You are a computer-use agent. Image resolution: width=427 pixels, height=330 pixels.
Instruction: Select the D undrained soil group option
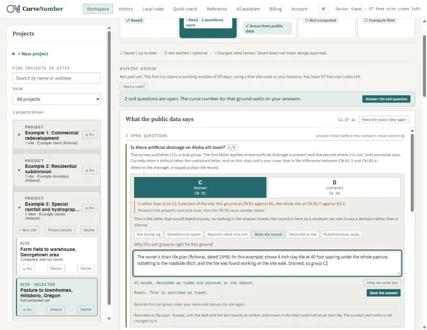tap(335, 188)
